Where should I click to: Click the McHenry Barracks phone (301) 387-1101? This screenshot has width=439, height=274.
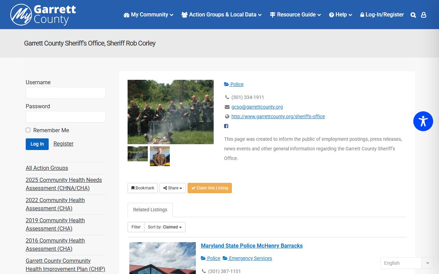click(x=224, y=271)
